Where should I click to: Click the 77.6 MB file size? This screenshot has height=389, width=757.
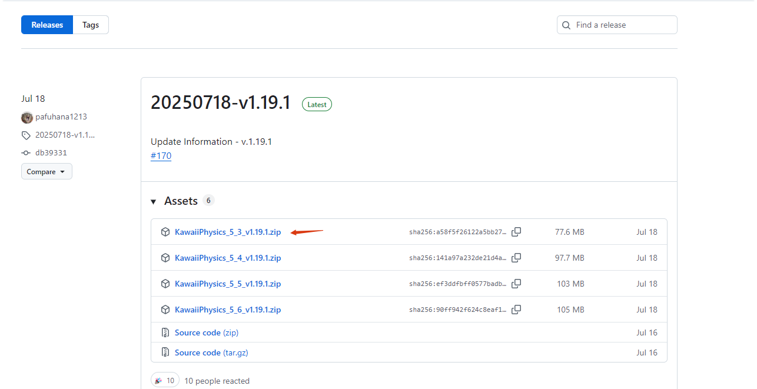(x=570, y=232)
